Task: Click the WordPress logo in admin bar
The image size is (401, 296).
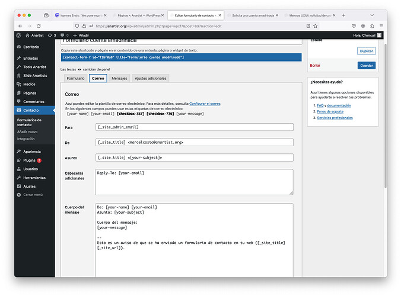Action: 19,36
